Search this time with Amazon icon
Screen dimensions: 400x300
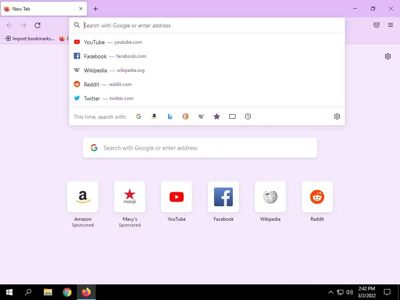pyautogui.click(x=154, y=116)
